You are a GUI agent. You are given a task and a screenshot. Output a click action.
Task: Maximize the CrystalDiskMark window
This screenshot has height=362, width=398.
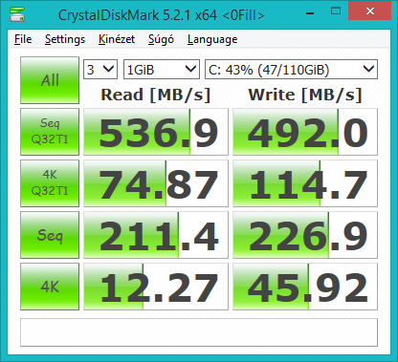336,11
